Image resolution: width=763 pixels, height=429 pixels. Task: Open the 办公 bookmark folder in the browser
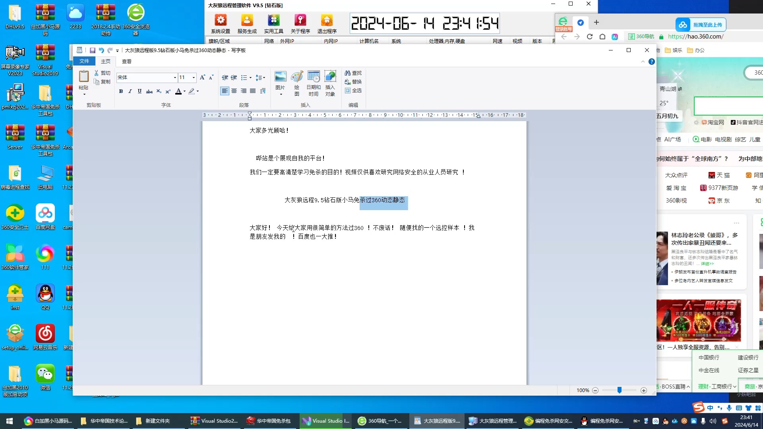pos(696,50)
